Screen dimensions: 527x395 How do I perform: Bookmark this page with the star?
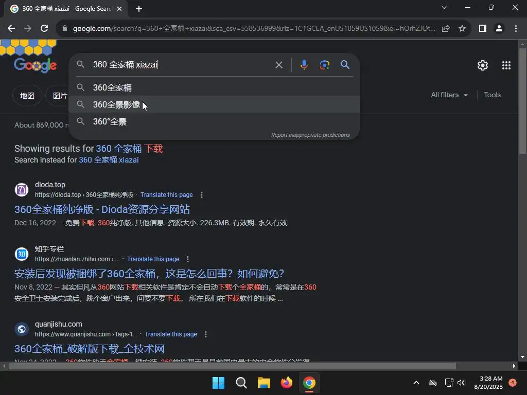pyautogui.click(x=462, y=29)
